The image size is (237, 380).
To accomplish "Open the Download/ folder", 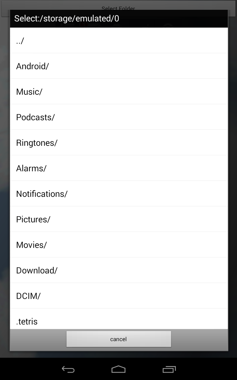I will coord(118,270).
